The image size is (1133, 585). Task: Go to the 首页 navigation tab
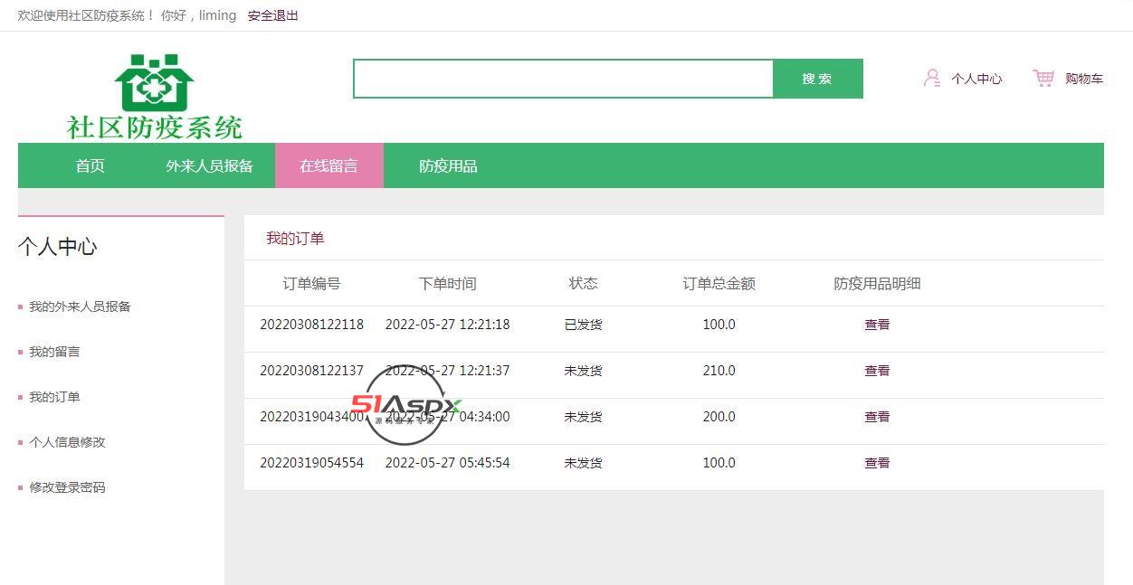[90, 165]
